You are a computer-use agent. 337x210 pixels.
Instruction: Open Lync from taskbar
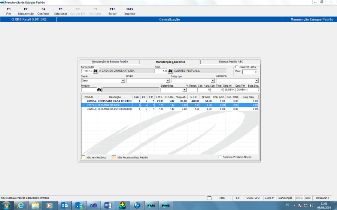79,206
